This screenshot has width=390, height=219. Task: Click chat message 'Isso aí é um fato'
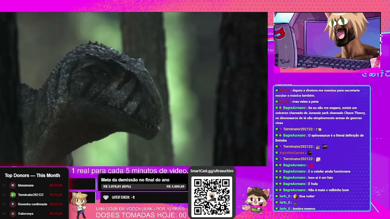[321, 178]
